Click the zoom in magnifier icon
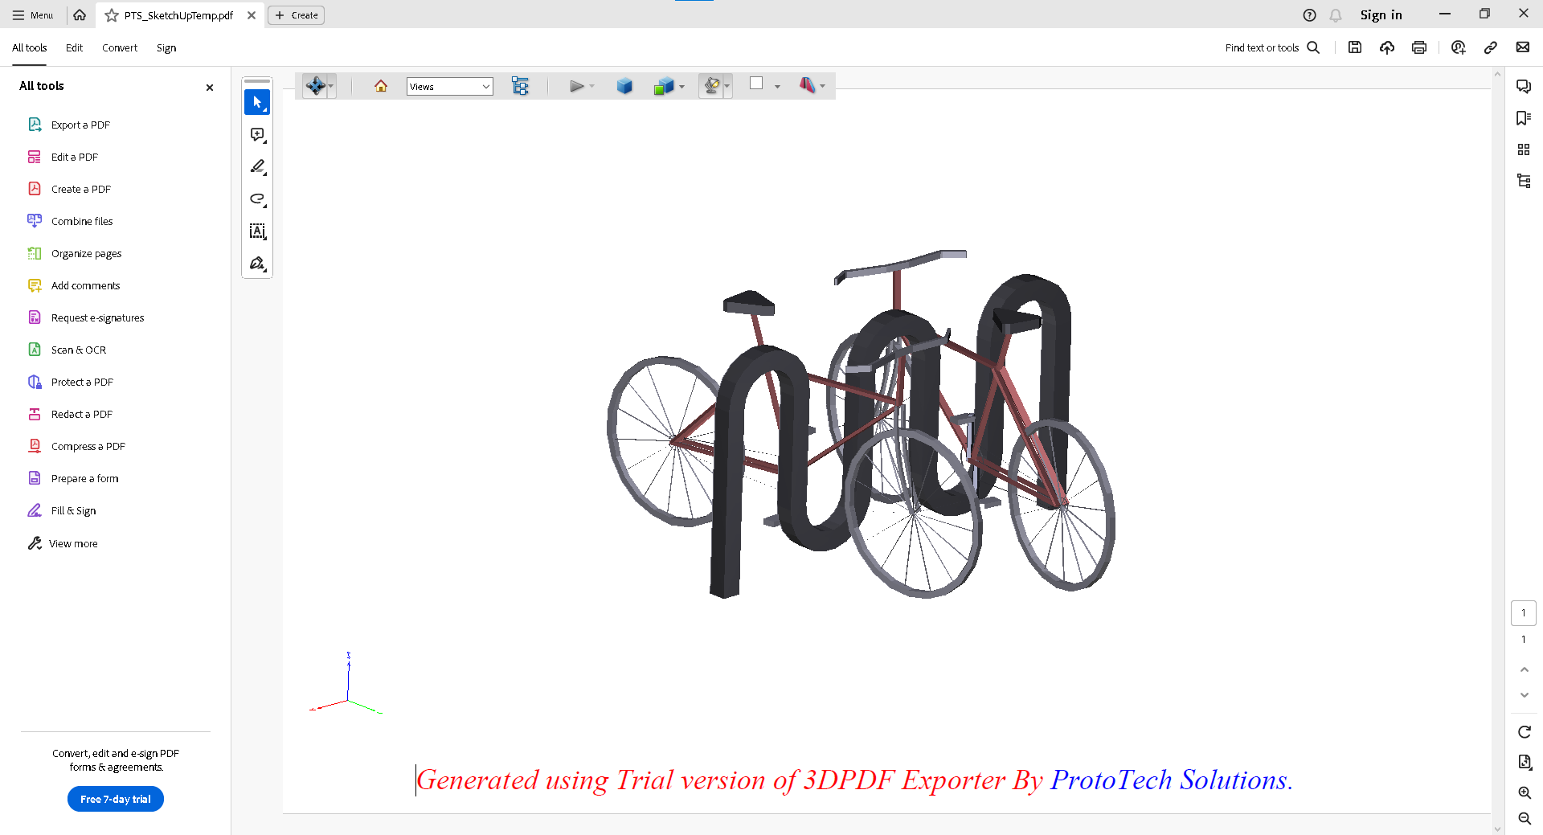The width and height of the screenshot is (1543, 835). pyautogui.click(x=1524, y=792)
